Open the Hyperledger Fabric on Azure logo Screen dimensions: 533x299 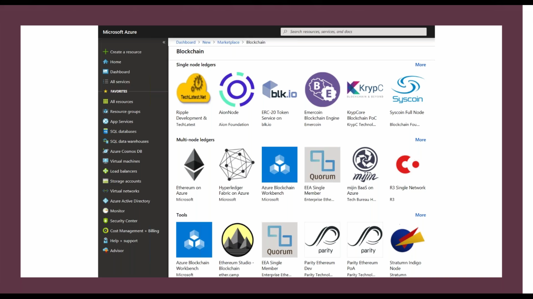pos(236,164)
